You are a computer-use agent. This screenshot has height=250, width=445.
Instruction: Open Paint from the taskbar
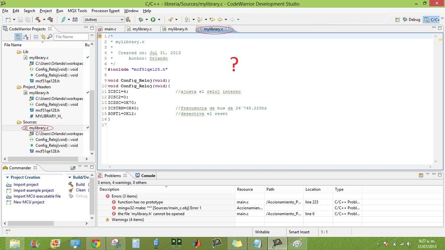[x=297, y=243]
